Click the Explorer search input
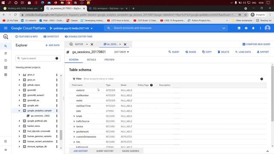Image resolution: width=274 pixels, height=154 pixels. tap(38, 58)
